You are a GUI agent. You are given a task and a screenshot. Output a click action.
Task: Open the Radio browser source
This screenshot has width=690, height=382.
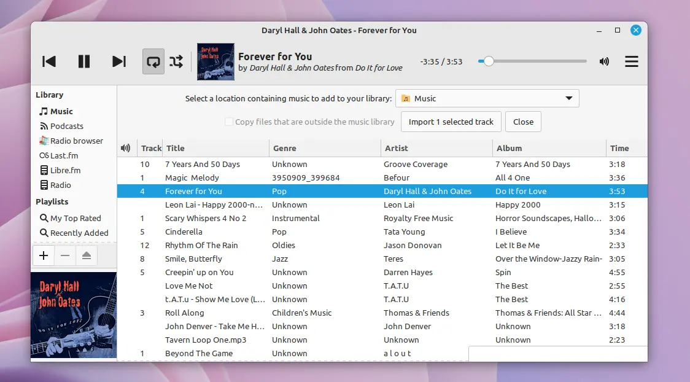pos(76,141)
